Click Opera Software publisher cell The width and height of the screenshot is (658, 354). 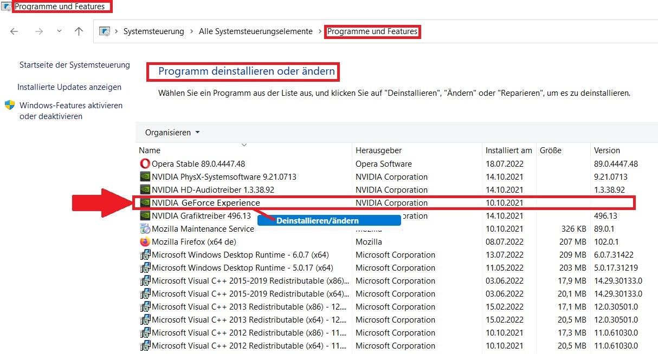click(x=384, y=163)
